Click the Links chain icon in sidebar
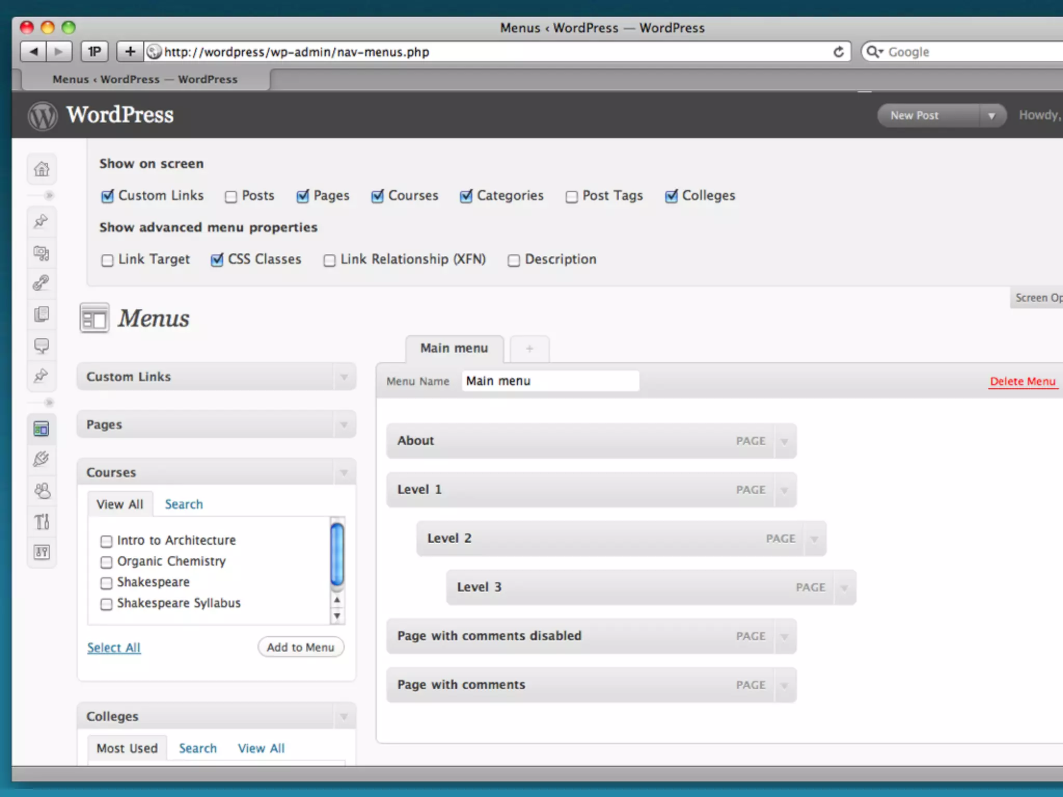 click(x=42, y=283)
